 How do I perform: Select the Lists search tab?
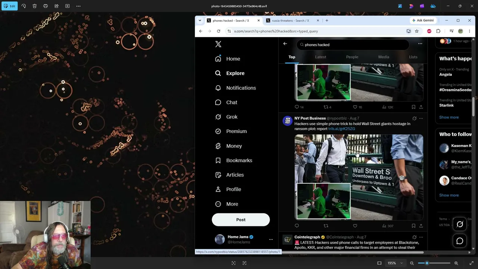[x=413, y=57]
